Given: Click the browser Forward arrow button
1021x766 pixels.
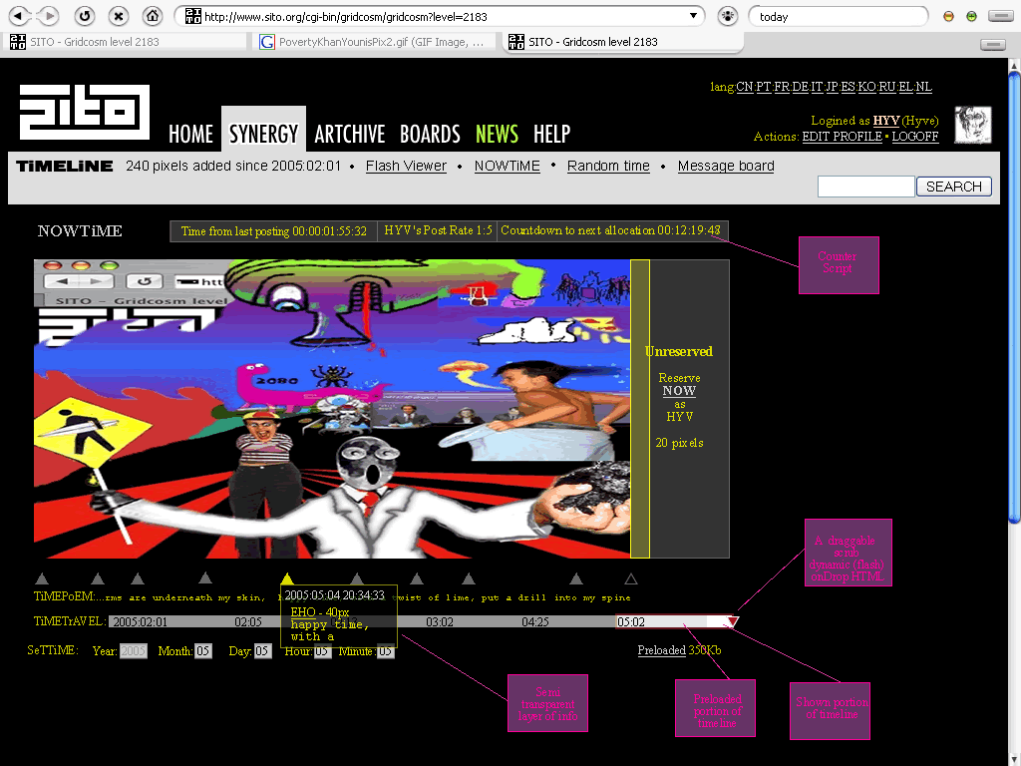Looking at the screenshot, I should click(x=48, y=16).
